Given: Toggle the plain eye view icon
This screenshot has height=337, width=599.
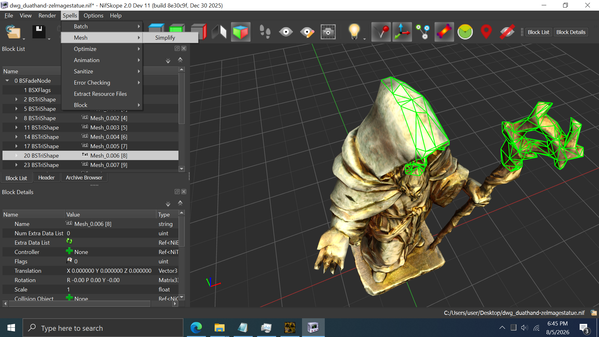Looking at the screenshot, I should (x=286, y=32).
